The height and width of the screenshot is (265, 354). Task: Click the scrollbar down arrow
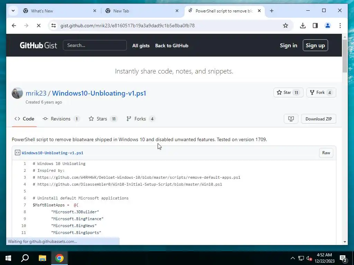click(345, 242)
